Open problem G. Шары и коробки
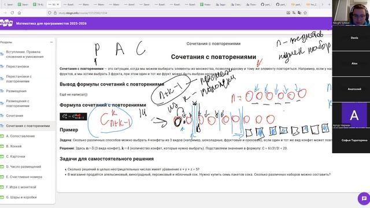The image size is (370, 208). 21,197
